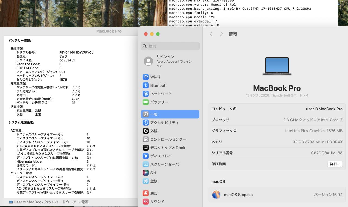Click ハードウェア in the path bar
The width and height of the screenshot is (348, 207).
click(66, 202)
